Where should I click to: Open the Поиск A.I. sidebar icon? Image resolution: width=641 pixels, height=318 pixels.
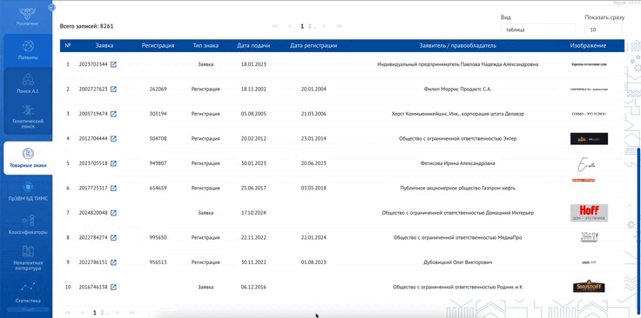coord(28,83)
